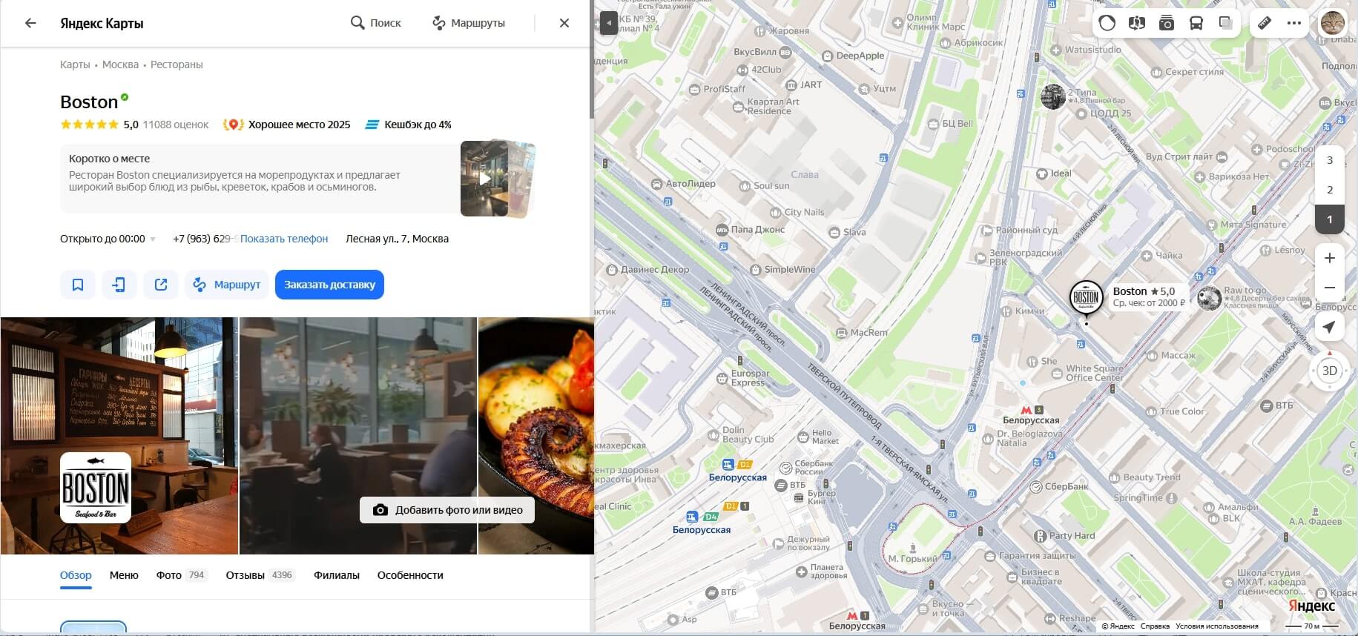Open the Boston interior photo with menu board
The height and width of the screenshot is (636, 1358).
[x=119, y=436]
